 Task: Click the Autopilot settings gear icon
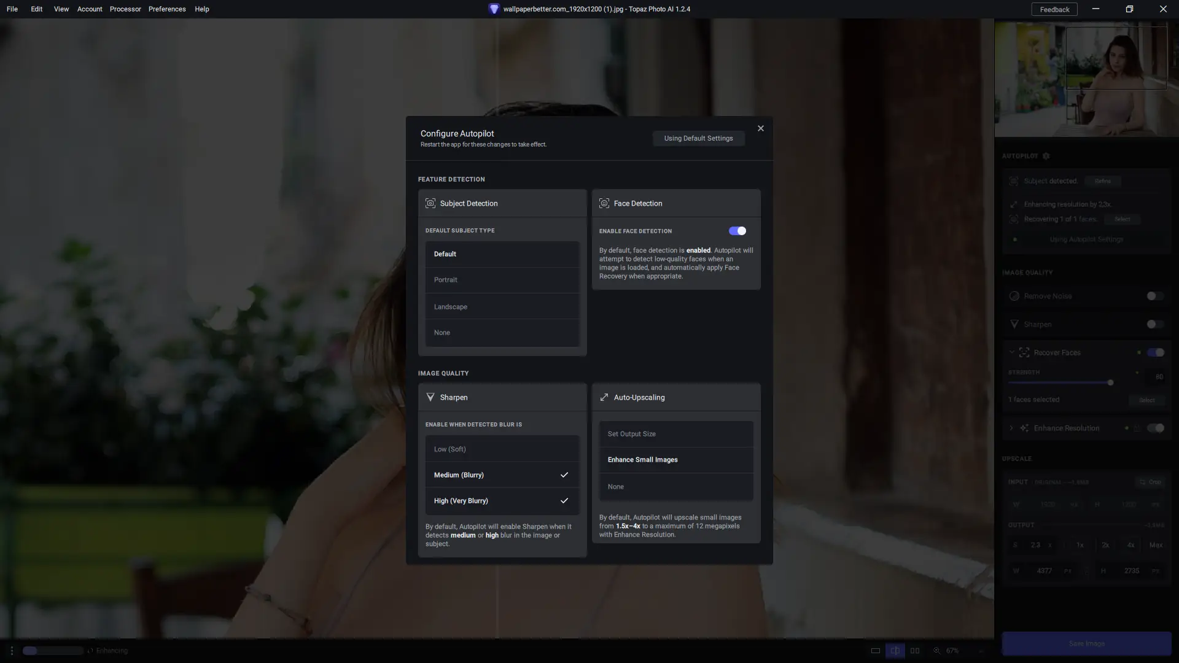[x=1046, y=156]
